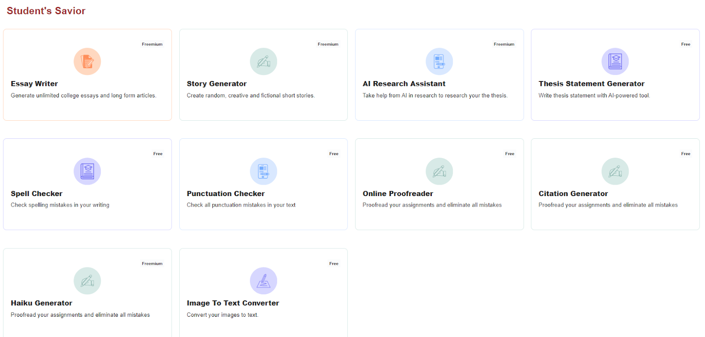
Task: Click the Thesis Statement Generator book icon
Action: click(x=615, y=61)
